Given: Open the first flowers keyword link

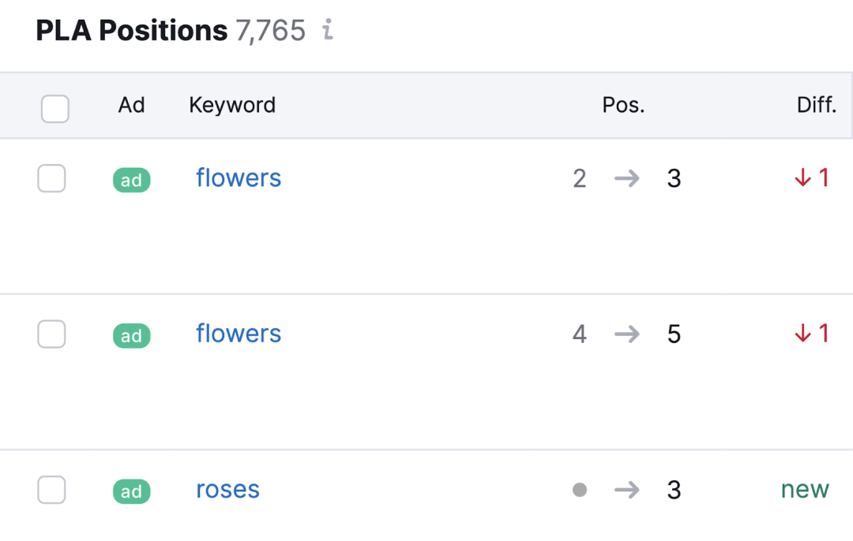Looking at the screenshot, I should (239, 177).
